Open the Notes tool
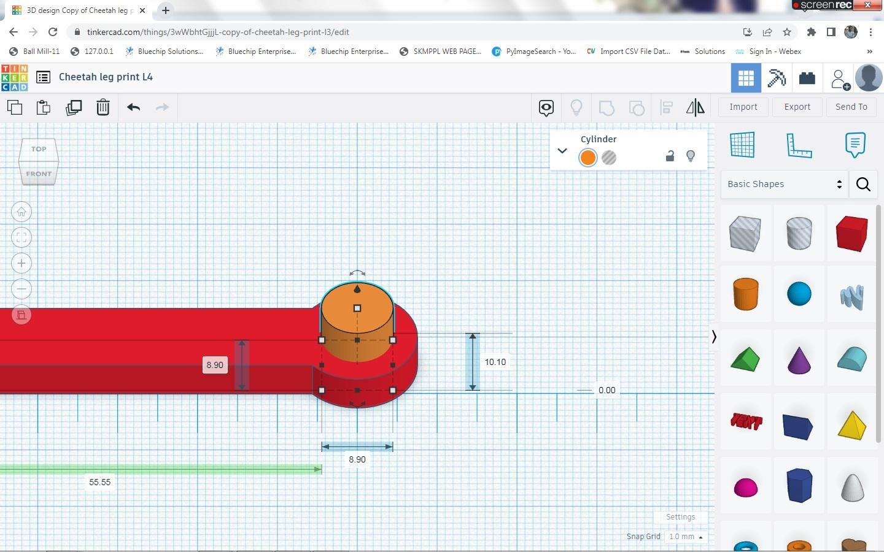 click(855, 145)
